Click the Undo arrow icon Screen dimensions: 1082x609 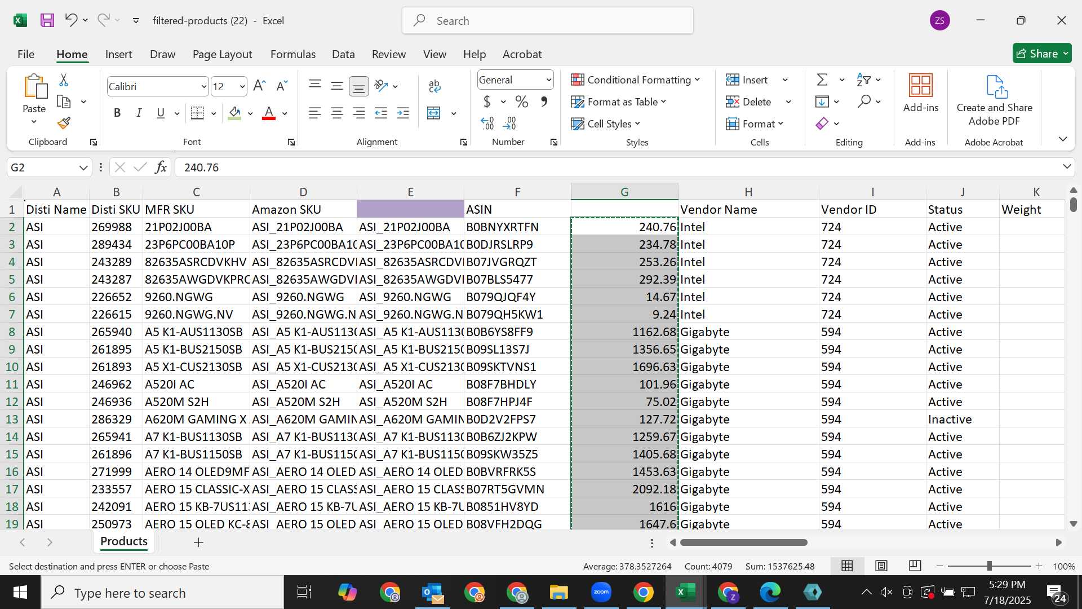coord(71,20)
